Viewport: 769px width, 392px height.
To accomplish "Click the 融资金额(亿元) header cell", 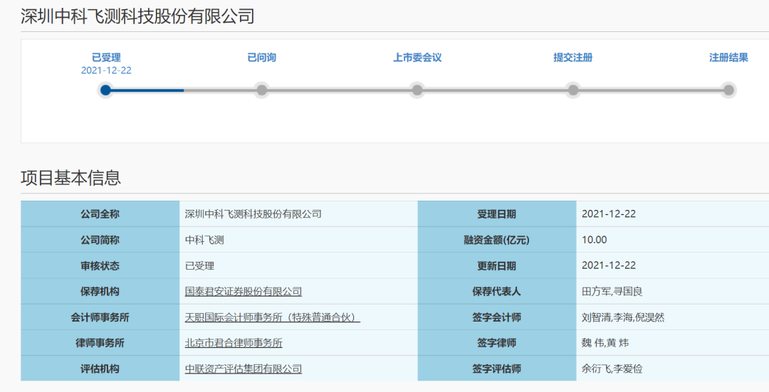I will 497,240.
